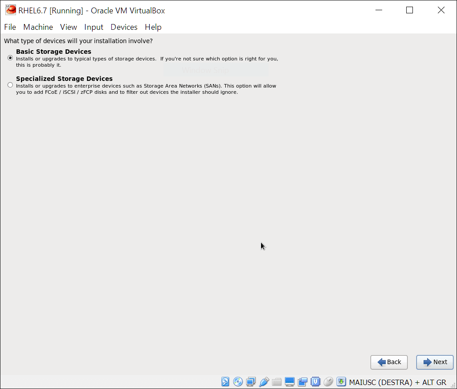Minimize the VirtualBox window
The image size is (457, 389).
[x=379, y=10]
